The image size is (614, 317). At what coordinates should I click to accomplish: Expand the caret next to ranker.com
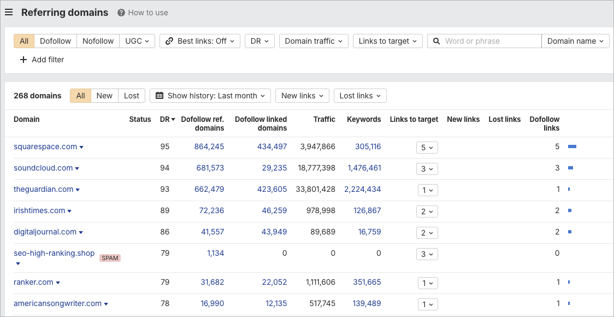(58, 283)
